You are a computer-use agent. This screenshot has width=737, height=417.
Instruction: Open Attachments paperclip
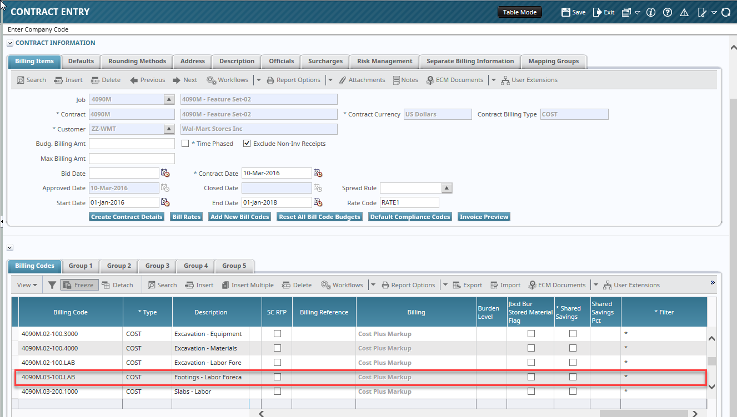(362, 80)
